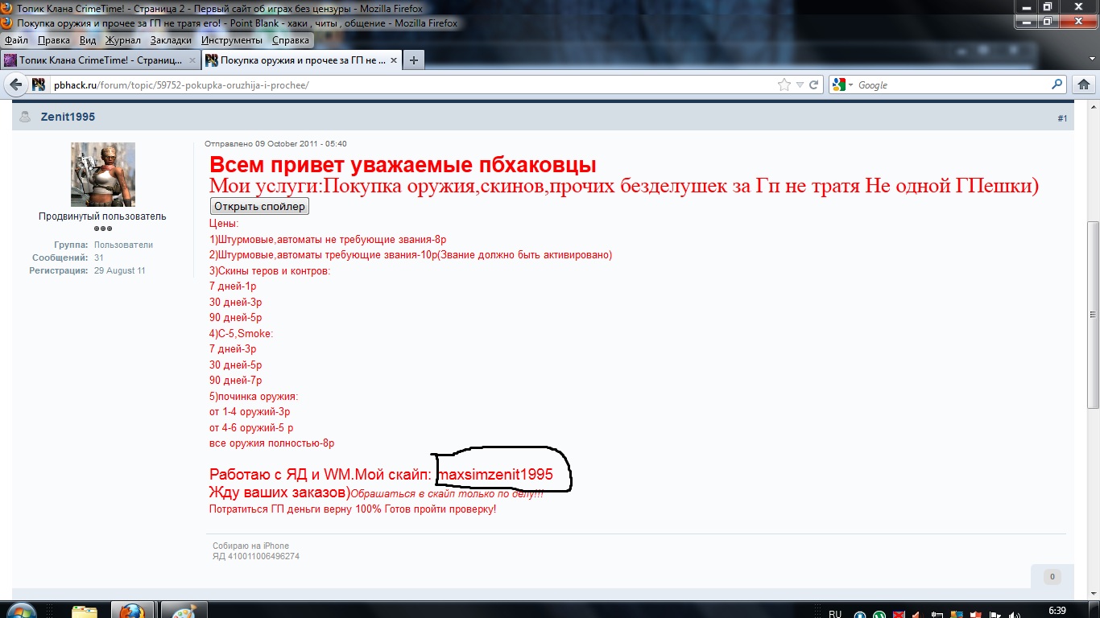Screen dimensions: 1100x618
Task: Click the search magnifier in the Google box
Action: [1057, 84]
